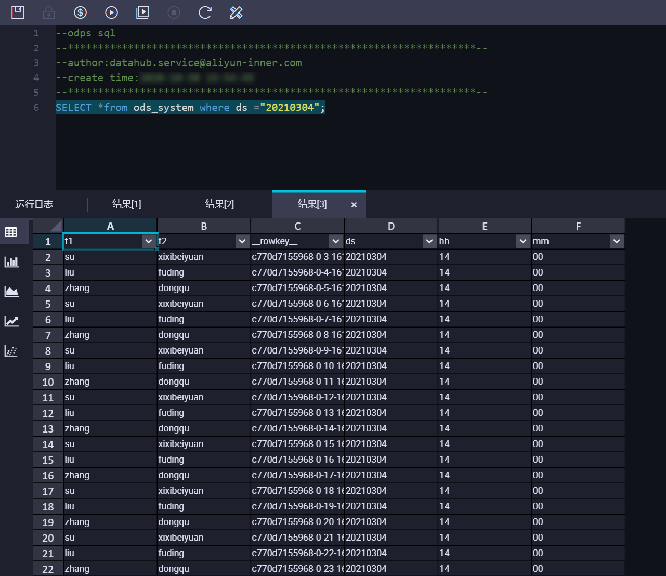Close the 结果[3] tab

[354, 205]
